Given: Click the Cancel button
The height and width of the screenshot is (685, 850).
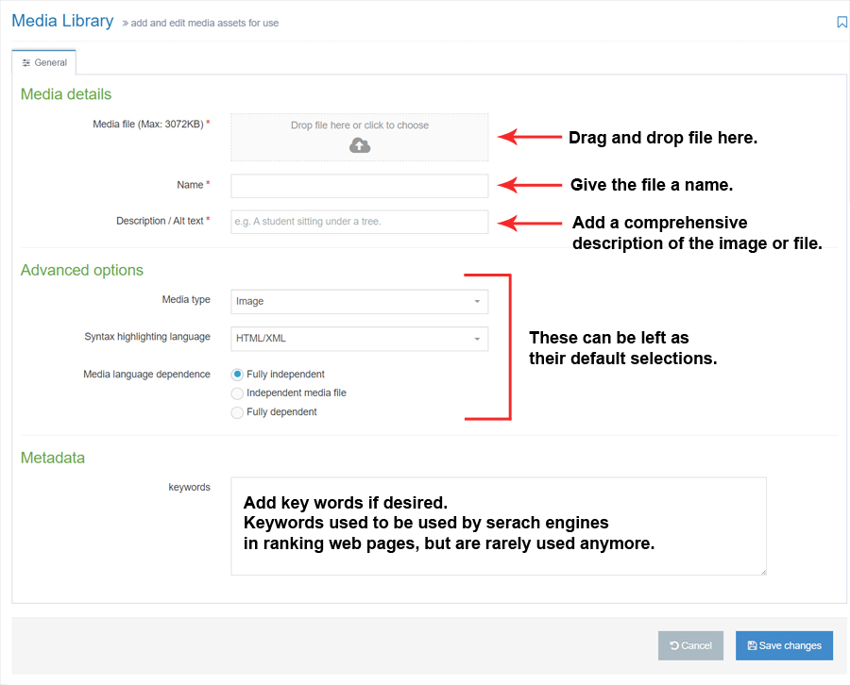Looking at the screenshot, I should (690, 645).
